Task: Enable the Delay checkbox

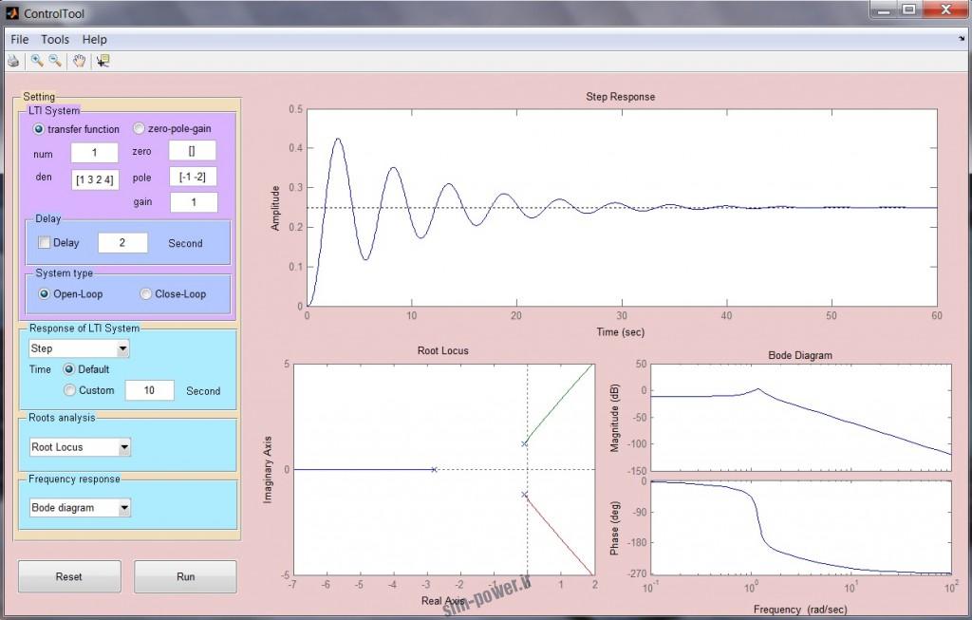Action: pyautogui.click(x=44, y=243)
